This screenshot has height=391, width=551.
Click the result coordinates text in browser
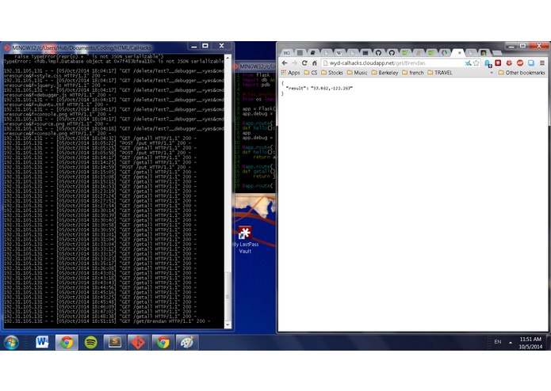click(x=331, y=89)
